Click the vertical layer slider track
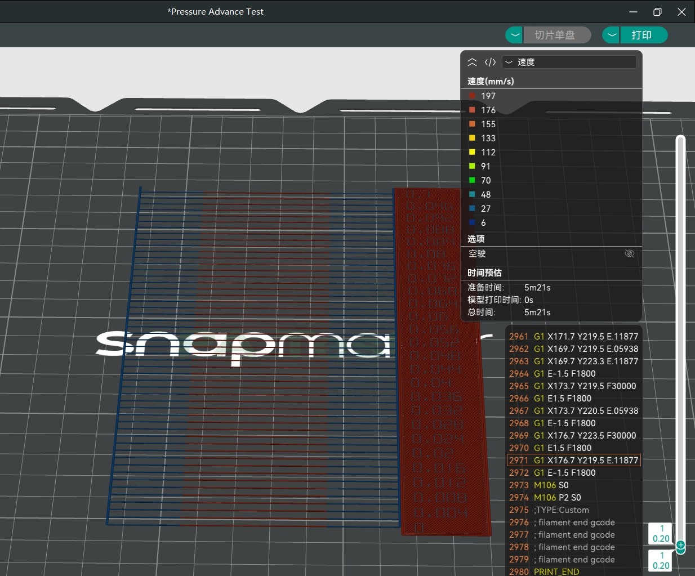Viewport: 695px width, 576px height. click(680, 338)
